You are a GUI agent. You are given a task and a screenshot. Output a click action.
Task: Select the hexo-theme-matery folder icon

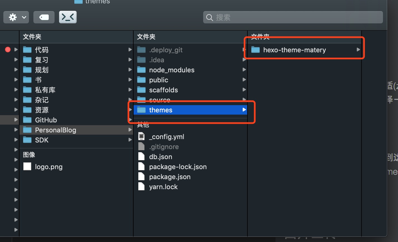click(255, 50)
